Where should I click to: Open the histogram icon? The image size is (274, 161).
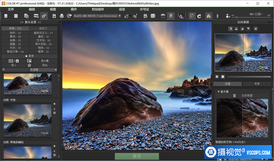click(181, 16)
